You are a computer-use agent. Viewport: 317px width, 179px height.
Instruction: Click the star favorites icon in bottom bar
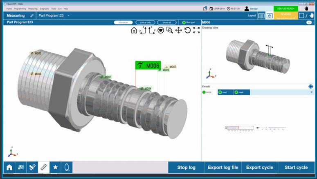pos(55,167)
